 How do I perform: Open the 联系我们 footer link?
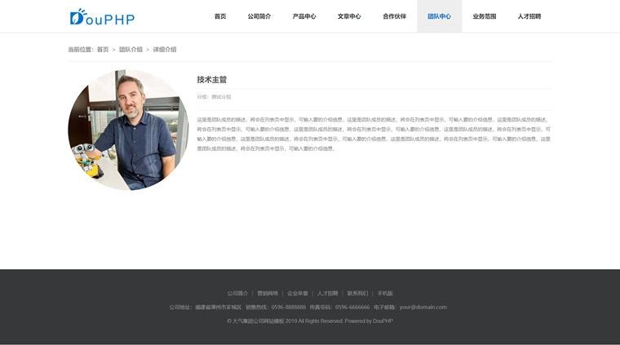[358, 294]
